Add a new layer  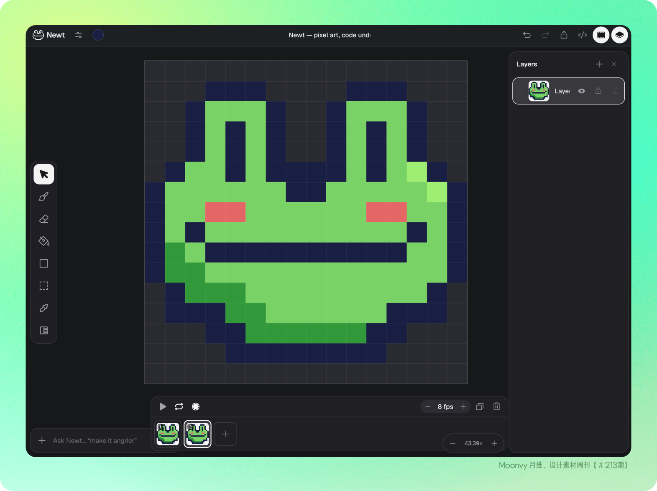tap(599, 64)
